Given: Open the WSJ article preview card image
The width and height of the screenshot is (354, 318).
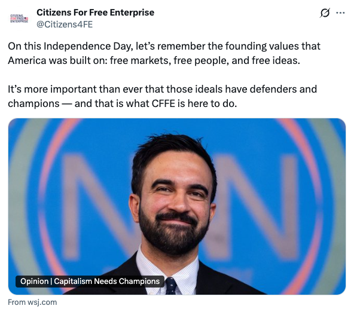Looking at the screenshot, I should (x=177, y=206).
